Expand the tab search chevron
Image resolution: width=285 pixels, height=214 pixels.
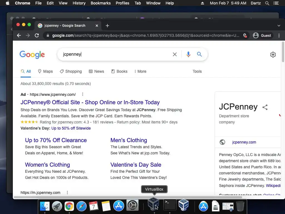point(279,26)
